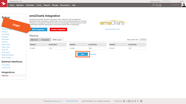Open Holidays in Setup sidebar

point(5,32)
